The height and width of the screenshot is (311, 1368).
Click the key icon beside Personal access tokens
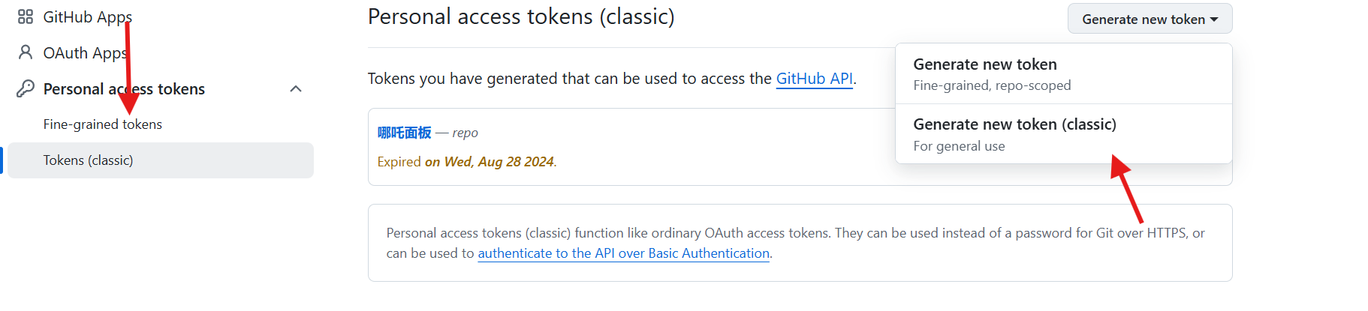coord(26,88)
